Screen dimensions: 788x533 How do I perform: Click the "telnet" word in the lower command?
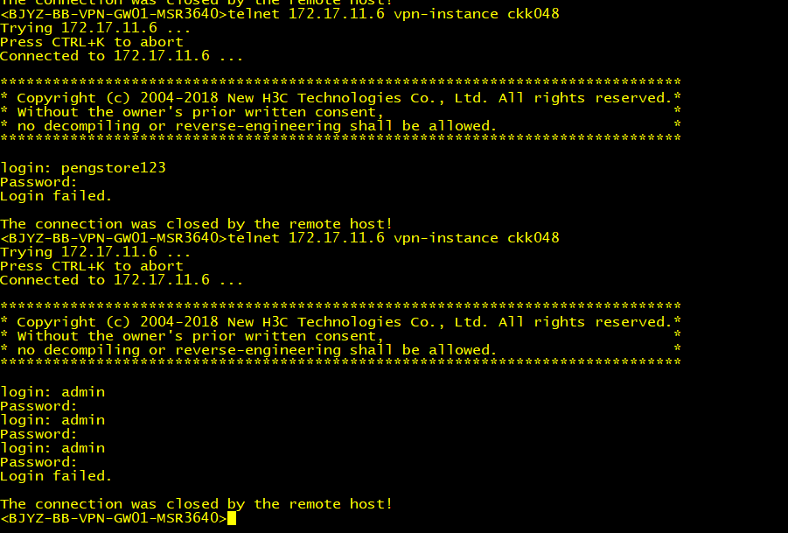pos(254,238)
